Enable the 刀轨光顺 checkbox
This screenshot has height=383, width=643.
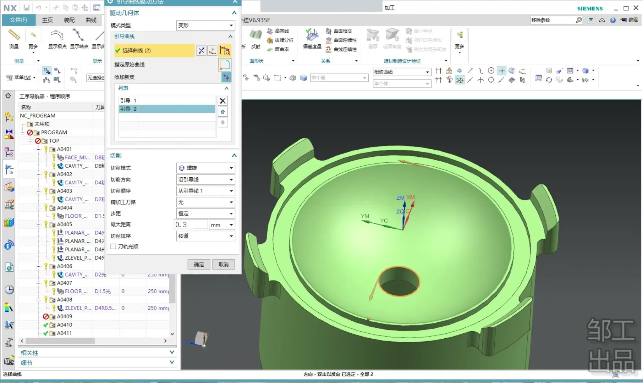coord(114,246)
